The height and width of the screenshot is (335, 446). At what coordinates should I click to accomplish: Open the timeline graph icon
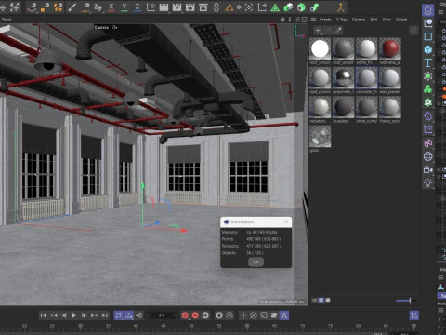[414, 315]
